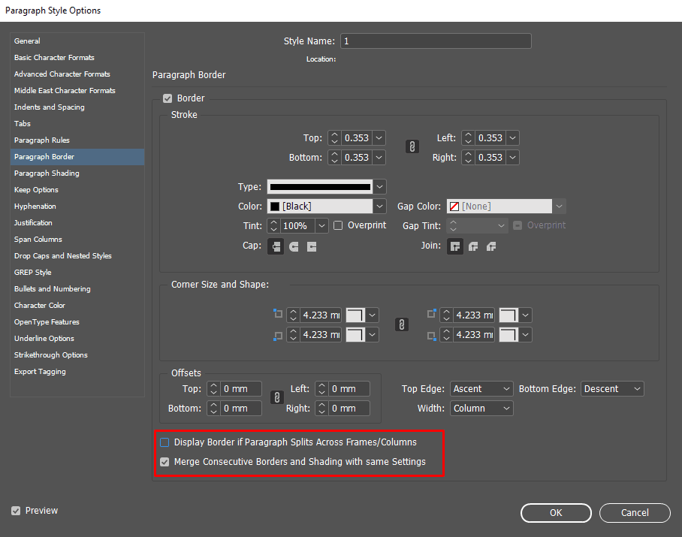682x537 pixels.
Task: Switch to Paragraph Shading category
Action: [77, 173]
